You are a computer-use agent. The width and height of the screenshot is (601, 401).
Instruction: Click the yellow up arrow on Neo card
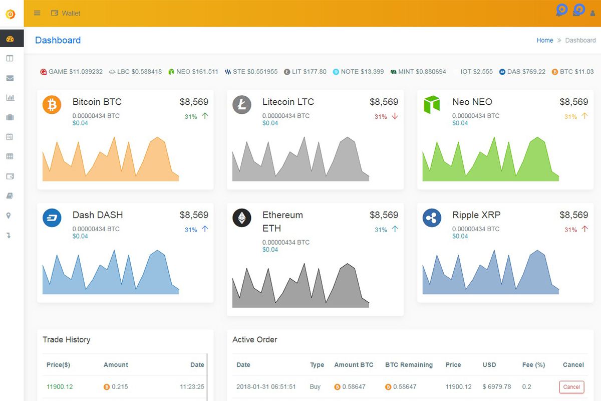tap(584, 116)
